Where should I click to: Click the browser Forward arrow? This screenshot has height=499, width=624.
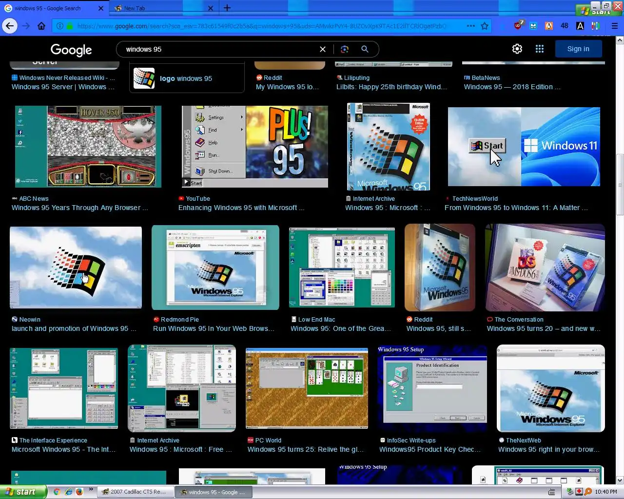pyautogui.click(x=26, y=26)
